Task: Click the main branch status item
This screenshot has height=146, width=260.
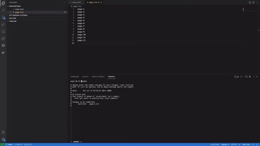Action: [9, 144]
